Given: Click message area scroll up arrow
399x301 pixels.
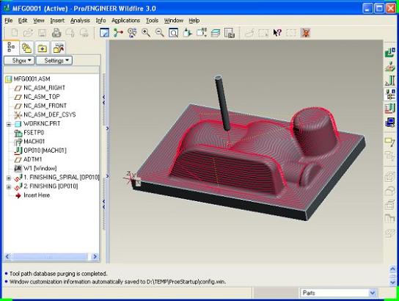Looking at the screenshot, I should click(x=392, y=269).
